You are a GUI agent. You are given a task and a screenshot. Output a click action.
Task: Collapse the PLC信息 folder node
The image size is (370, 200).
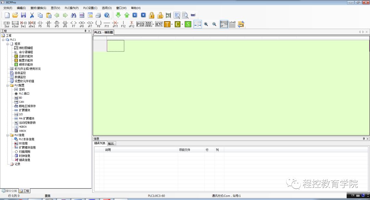(x=8, y=135)
